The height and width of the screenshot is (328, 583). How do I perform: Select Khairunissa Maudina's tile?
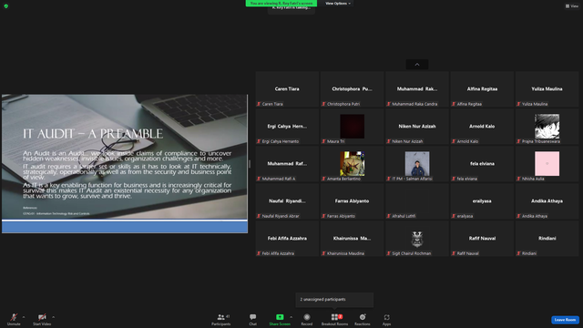coord(353,239)
